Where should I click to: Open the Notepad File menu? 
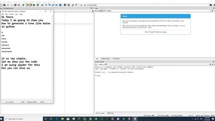click(3, 14)
